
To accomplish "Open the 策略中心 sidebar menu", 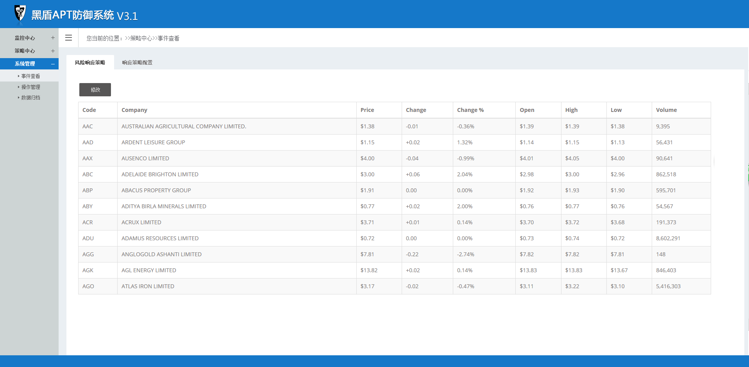I will (x=25, y=51).
